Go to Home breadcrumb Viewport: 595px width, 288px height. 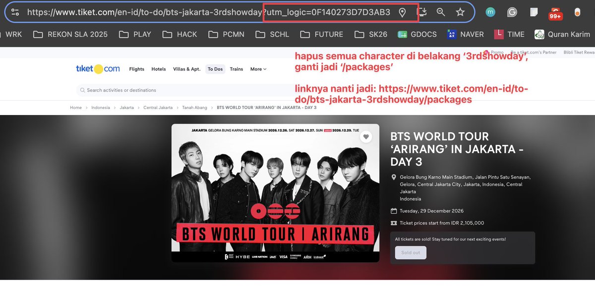coord(76,108)
